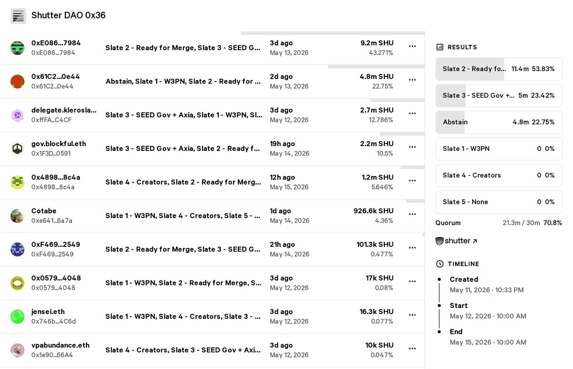Open options menu for delegate.kleroslabs voter
This screenshot has height=369, width=573.
(413, 113)
